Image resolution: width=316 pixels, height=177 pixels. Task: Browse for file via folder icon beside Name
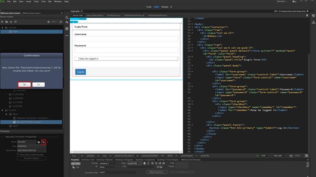pyautogui.click(x=38, y=142)
